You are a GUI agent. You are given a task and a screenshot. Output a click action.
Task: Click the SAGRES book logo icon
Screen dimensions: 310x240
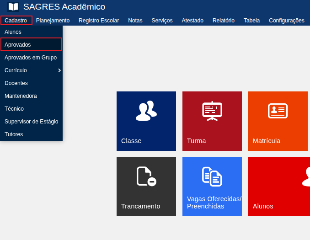click(x=13, y=7)
